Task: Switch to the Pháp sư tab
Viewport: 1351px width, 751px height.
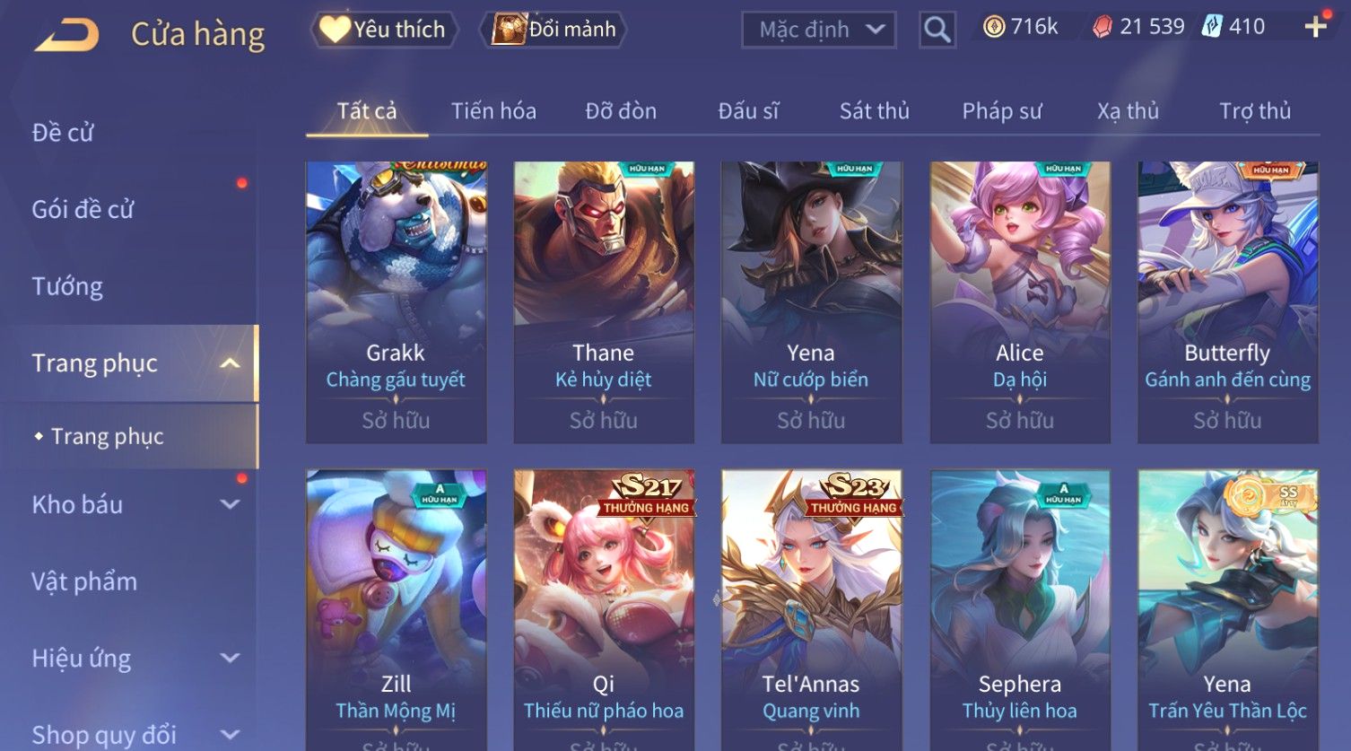Action: 1002,111
